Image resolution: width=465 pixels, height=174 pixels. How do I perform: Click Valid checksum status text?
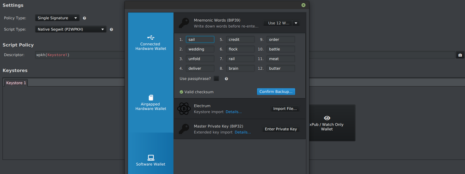coord(199,92)
